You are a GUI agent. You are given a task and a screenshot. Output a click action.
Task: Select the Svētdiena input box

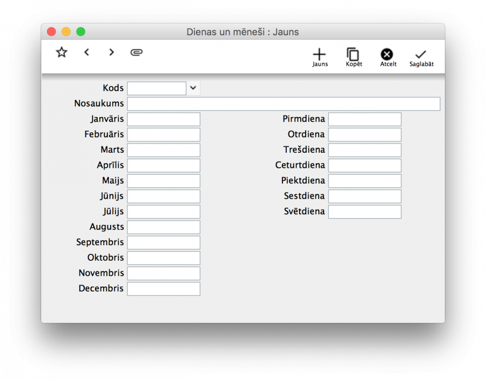point(364,212)
